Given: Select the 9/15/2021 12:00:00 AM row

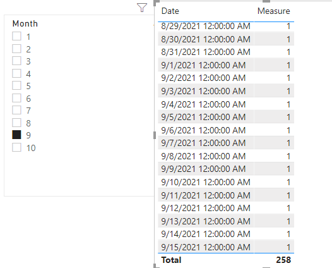Looking at the screenshot, I should [226, 247].
